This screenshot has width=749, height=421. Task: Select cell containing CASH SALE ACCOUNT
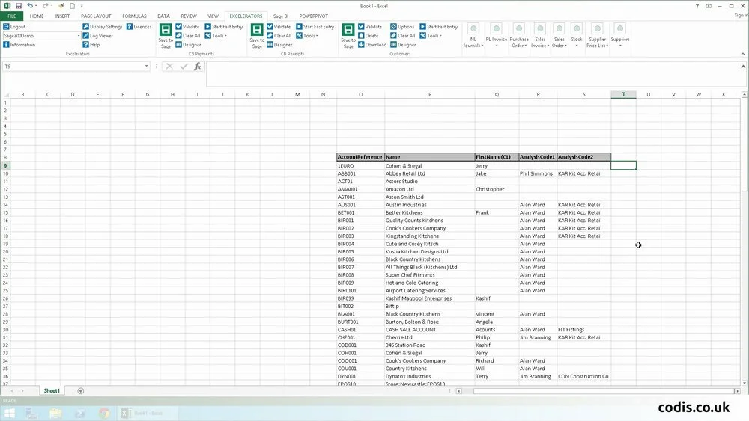[x=429, y=330]
